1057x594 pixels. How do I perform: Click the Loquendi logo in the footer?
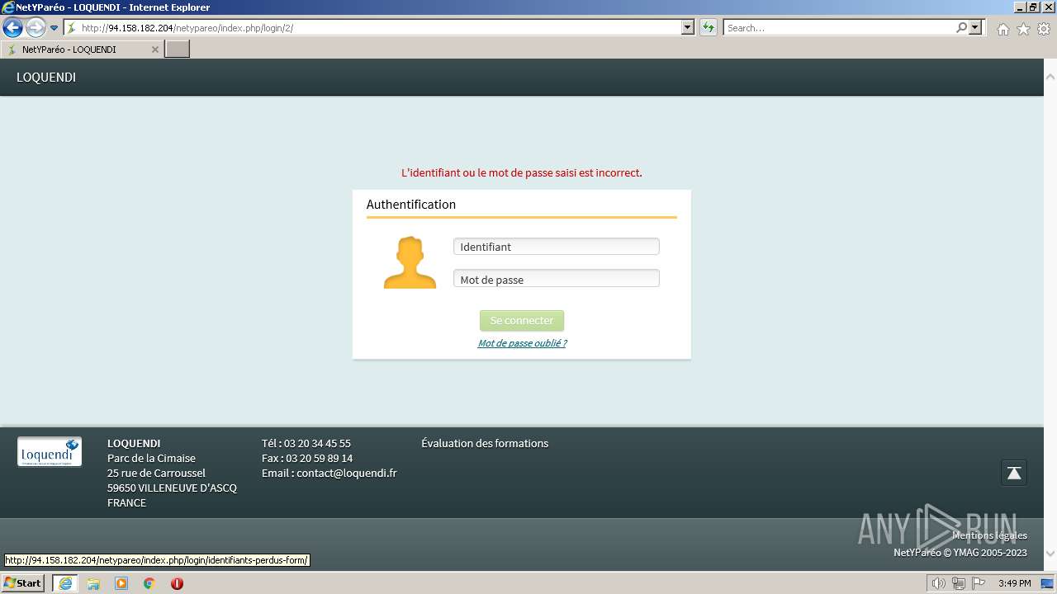point(50,452)
